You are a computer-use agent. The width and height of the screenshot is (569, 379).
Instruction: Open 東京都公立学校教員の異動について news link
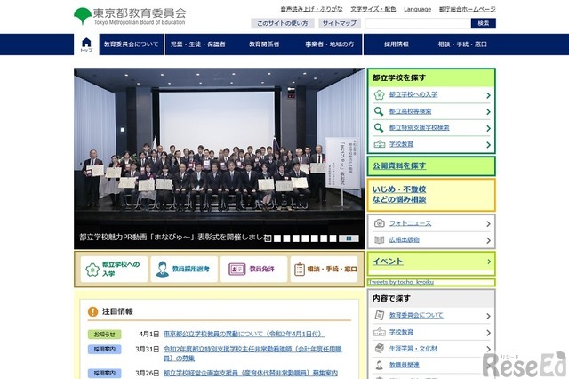coord(244,334)
